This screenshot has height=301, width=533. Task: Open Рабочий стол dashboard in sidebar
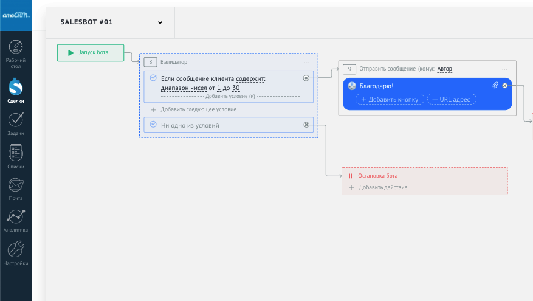coord(16,54)
